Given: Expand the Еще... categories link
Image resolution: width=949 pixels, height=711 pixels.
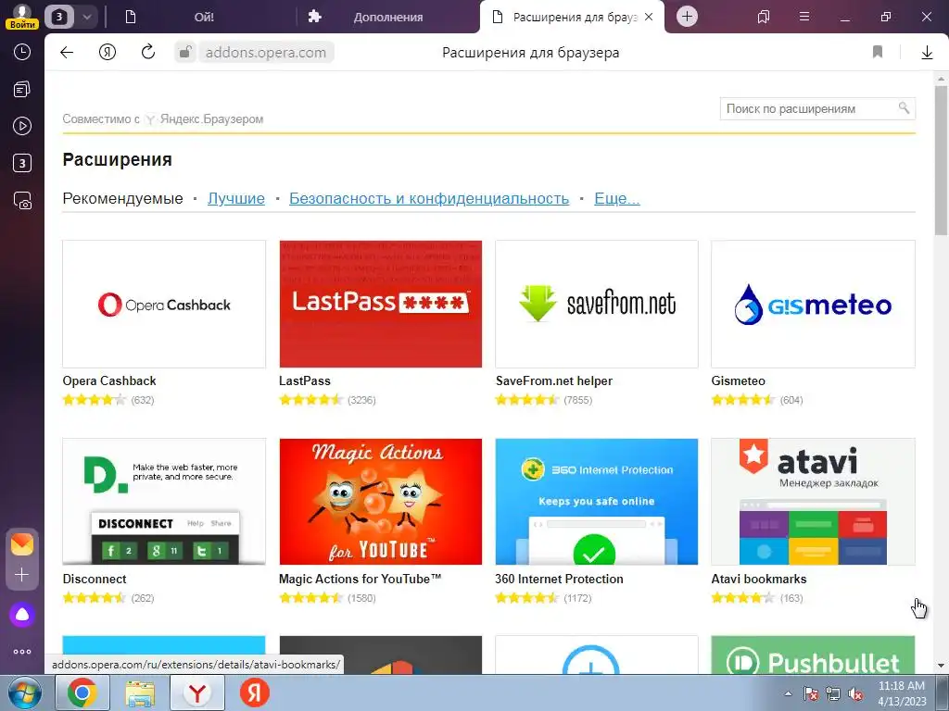Looking at the screenshot, I should pos(616,198).
